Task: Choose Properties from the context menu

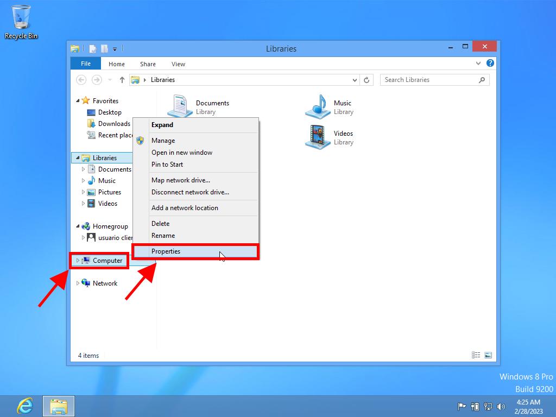Action: (166, 251)
